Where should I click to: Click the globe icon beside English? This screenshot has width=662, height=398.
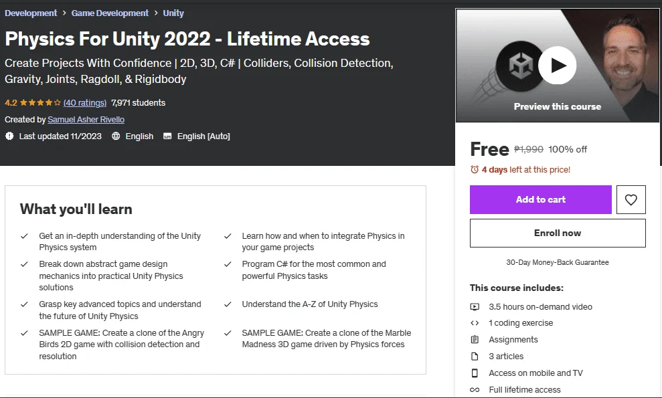point(116,136)
